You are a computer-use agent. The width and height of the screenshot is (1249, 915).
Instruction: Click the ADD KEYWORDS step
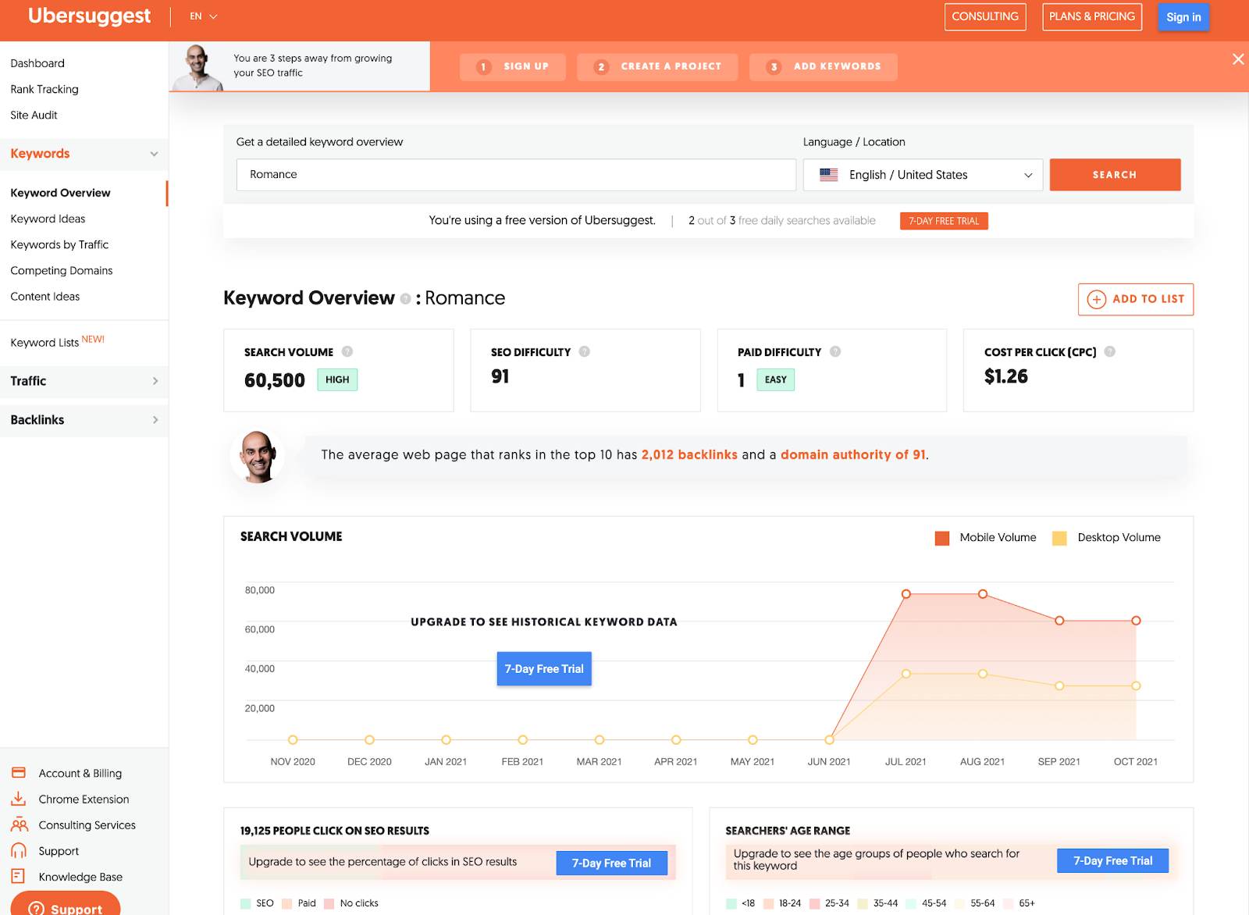824,67
